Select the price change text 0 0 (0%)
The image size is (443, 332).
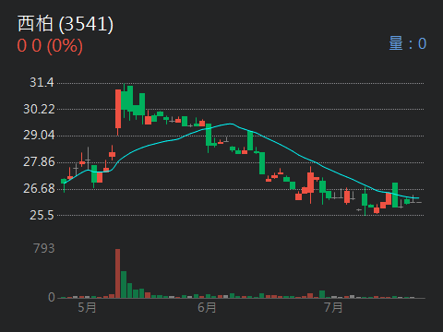[x=50, y=46]
